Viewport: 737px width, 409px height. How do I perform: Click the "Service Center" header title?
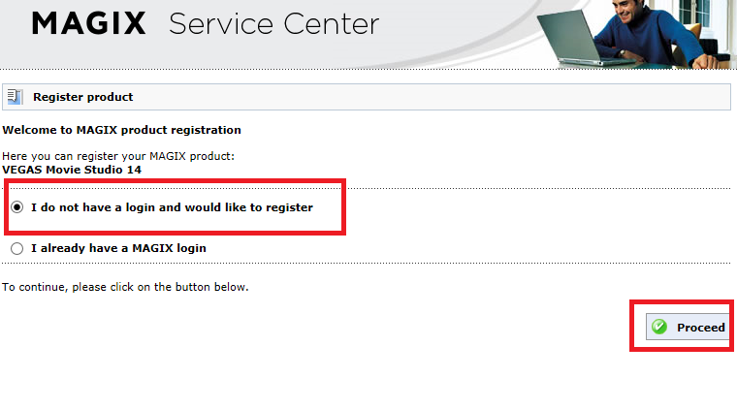coord(273,24)
